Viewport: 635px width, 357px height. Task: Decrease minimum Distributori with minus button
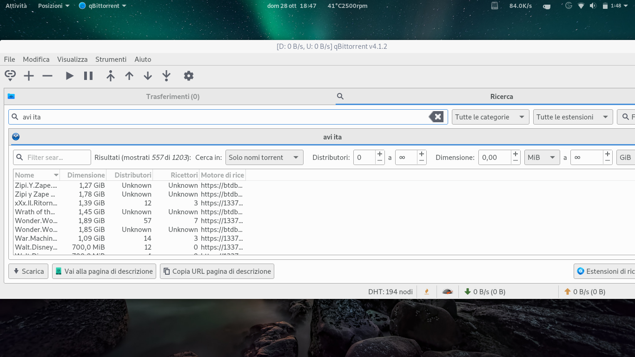coord(380,161)
